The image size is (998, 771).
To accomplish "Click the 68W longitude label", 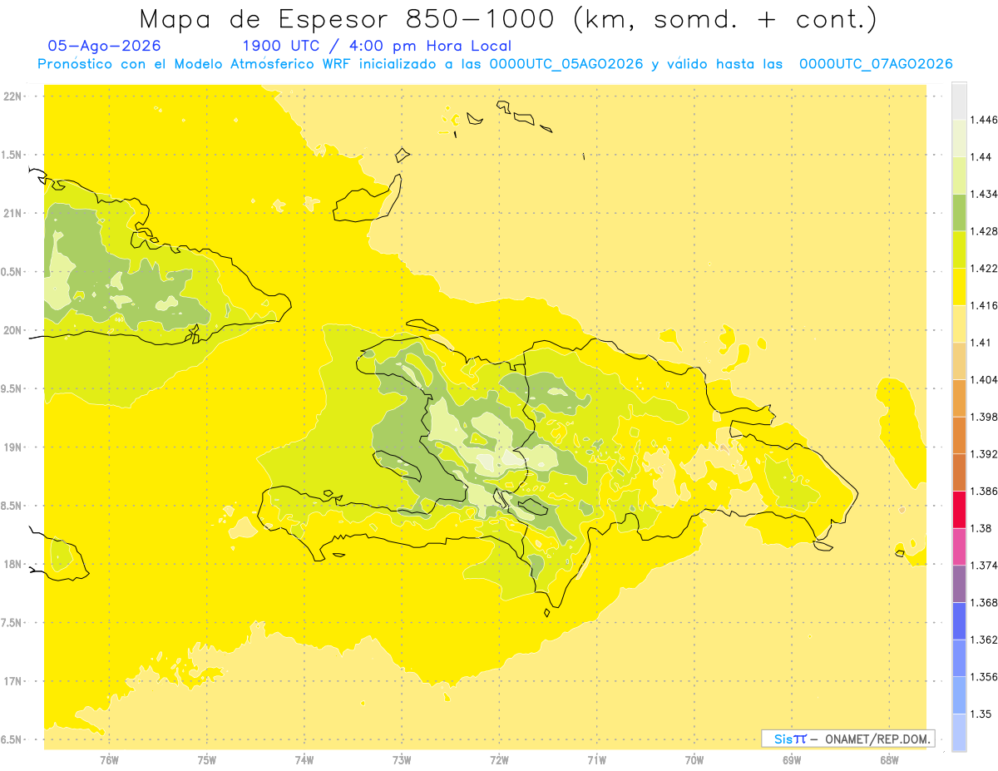I will point(888,760).
